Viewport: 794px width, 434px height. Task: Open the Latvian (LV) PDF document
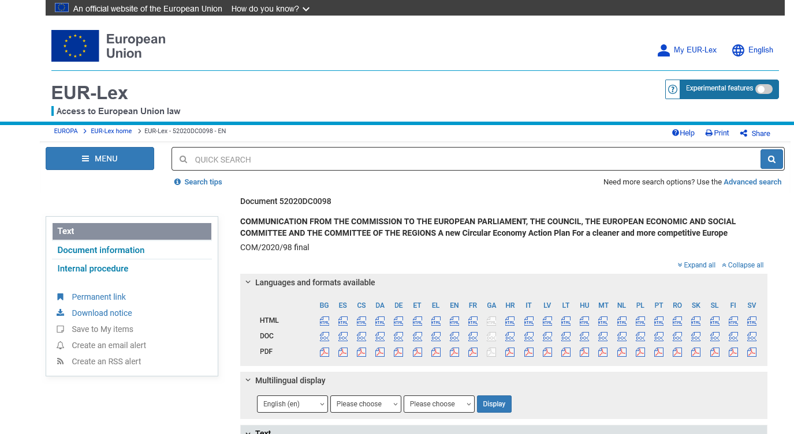pyautogui.click(x=547, y=352)
